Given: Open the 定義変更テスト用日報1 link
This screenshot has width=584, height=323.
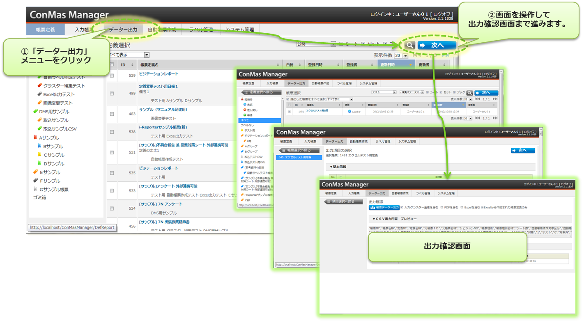Looking at the screenshot, I should [x=159, y=87].
